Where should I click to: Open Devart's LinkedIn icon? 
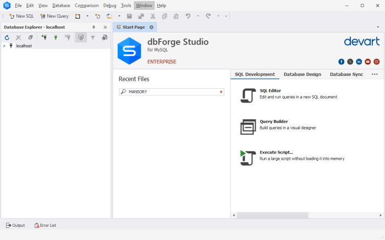(x=359, y=62)
